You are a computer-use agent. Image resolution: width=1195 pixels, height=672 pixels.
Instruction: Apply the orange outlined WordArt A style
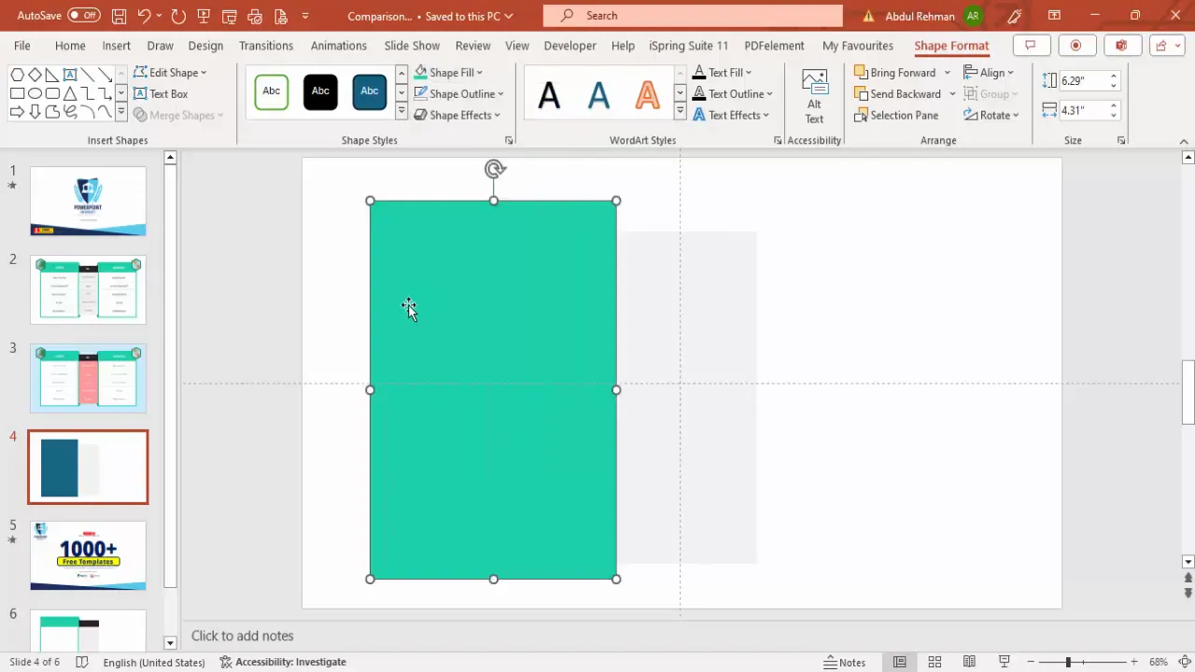(x=647, y=93)
